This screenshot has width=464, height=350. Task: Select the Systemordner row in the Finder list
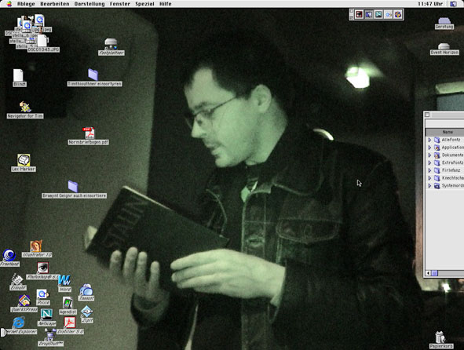pyautogui.click(x=445, y=186)
